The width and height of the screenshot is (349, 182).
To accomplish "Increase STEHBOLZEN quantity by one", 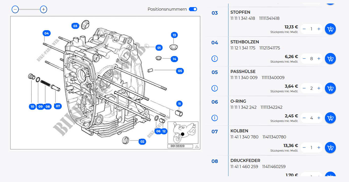I will tap(319, 59).
